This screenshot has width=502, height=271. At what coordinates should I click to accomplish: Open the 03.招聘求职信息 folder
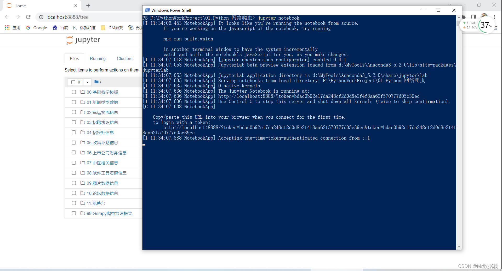[x=102, y=123]
